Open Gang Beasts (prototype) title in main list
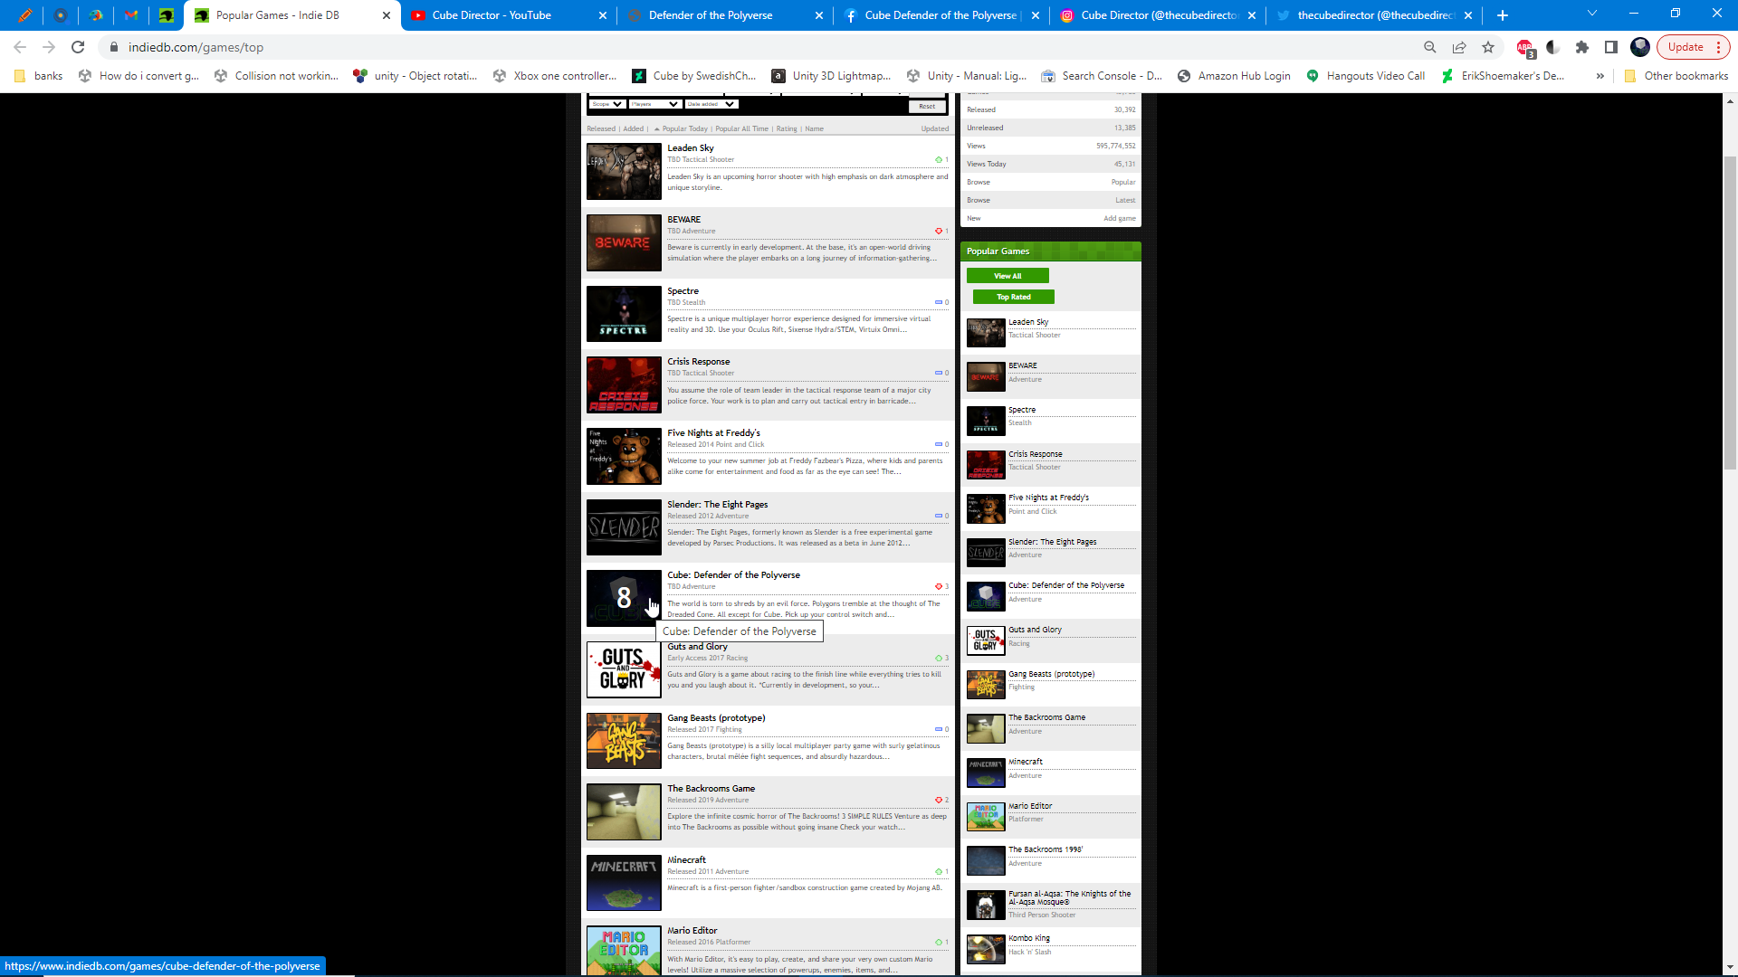This screenshot has width=1738, height=977. 716,717
